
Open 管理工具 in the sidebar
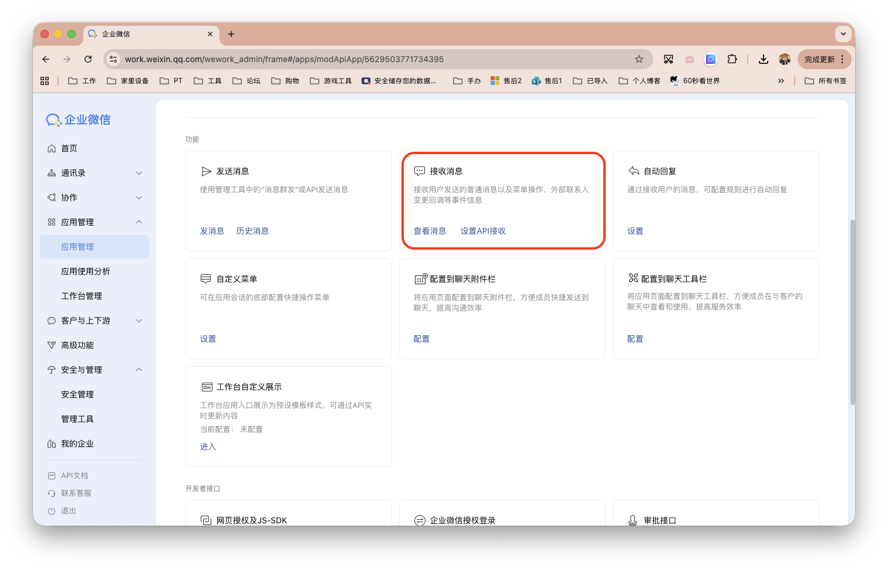tap(77, 418)
